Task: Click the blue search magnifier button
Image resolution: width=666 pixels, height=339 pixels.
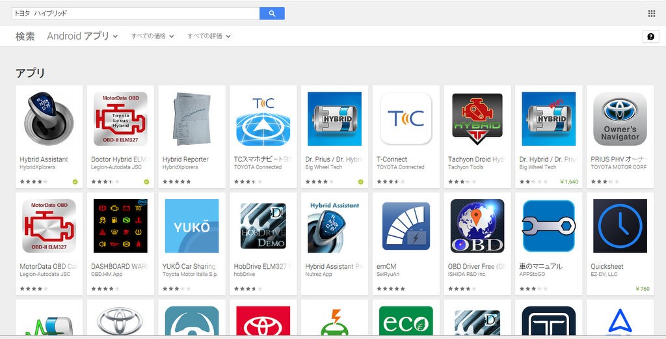Action: pyautogui.click(x=272, y=14)
